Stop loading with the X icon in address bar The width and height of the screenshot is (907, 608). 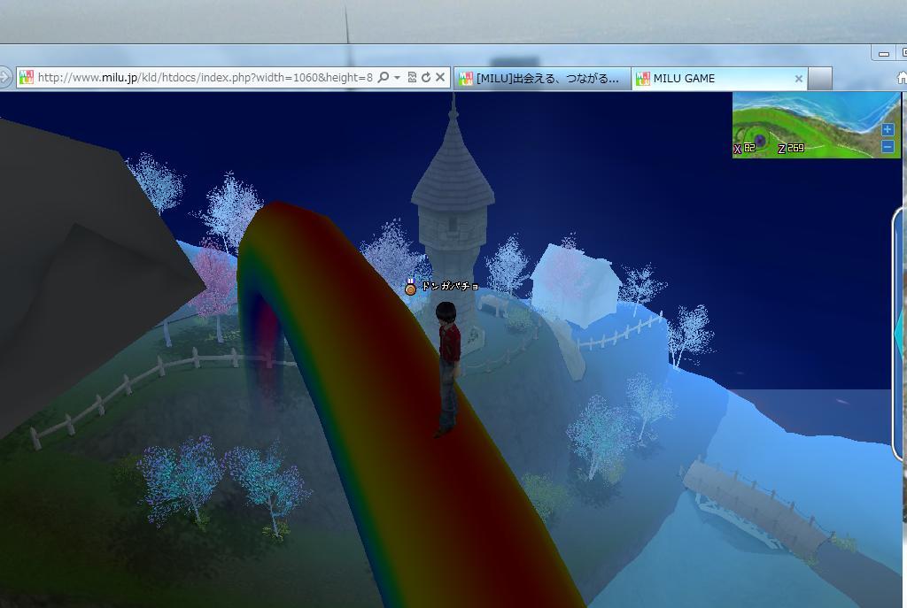(x=440, y=77)
